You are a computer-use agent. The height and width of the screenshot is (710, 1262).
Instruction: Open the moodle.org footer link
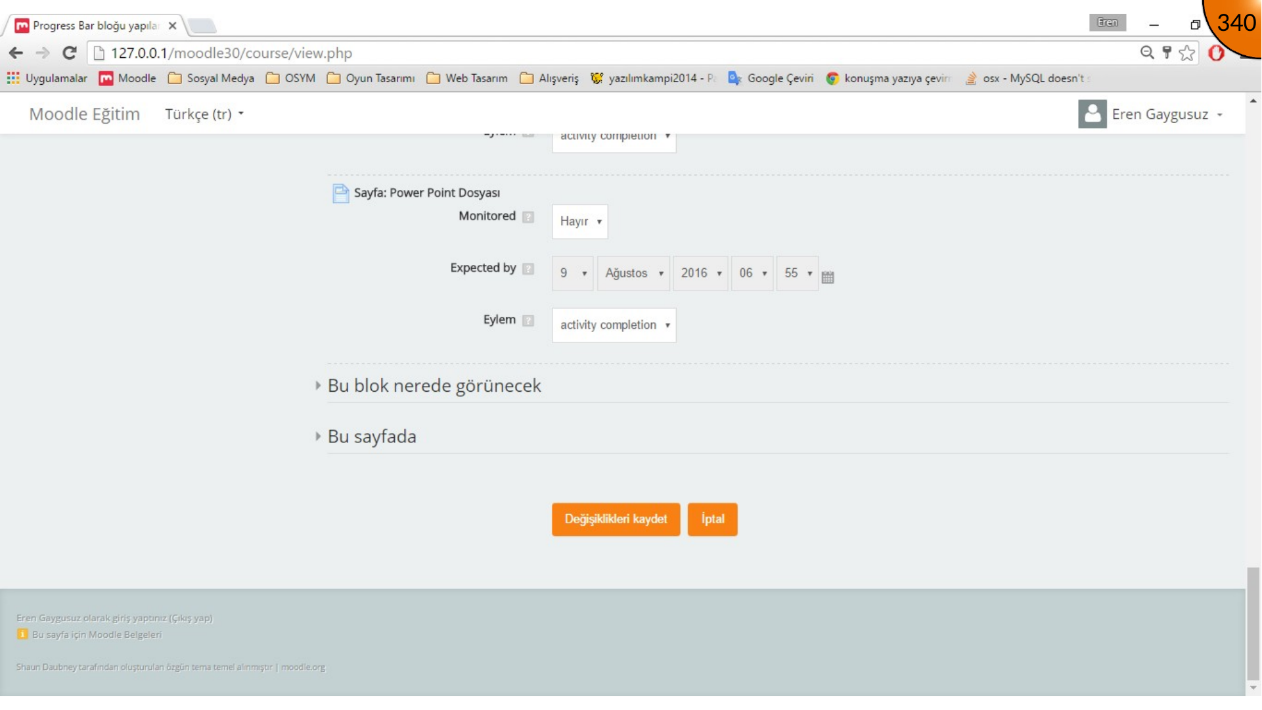coord(303,667)
